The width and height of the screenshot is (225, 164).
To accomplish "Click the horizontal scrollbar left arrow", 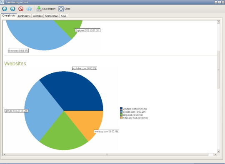I will pos(4,154).
